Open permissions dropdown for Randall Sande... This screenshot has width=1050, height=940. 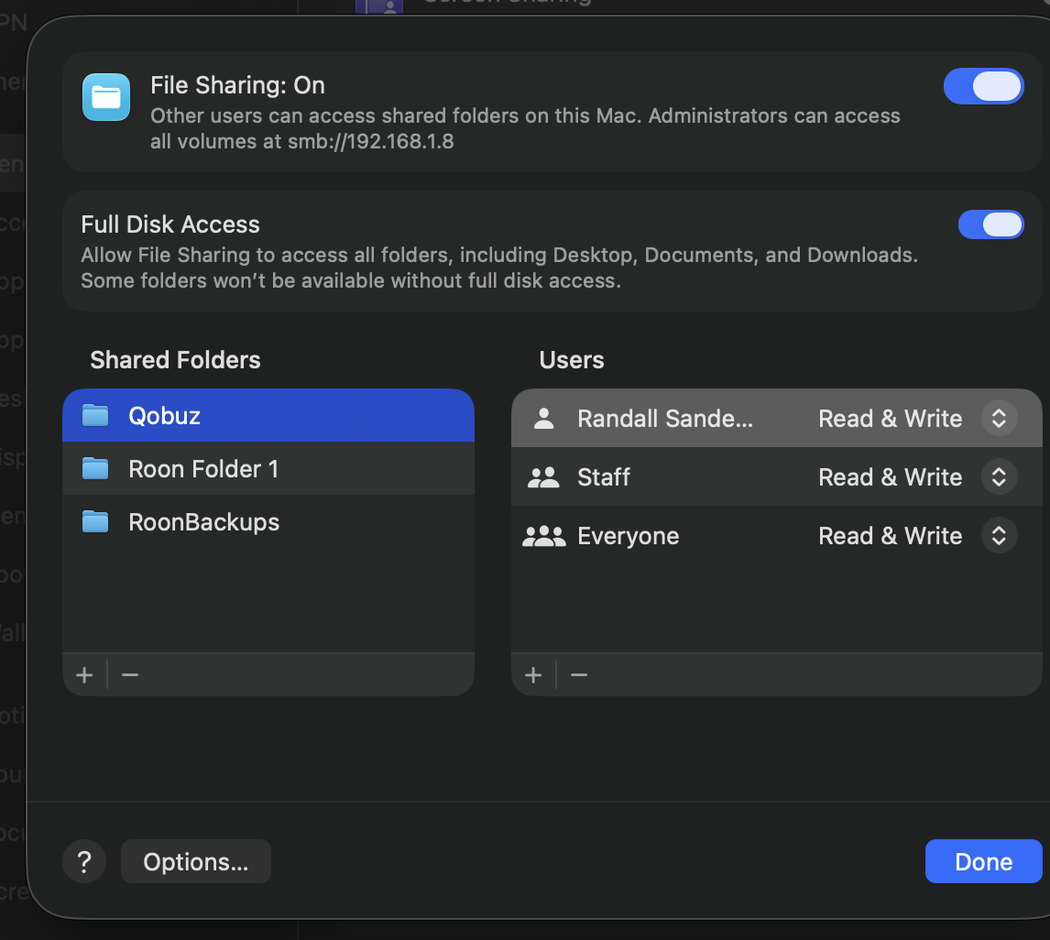pyautogui.click(x=999, y=419)
